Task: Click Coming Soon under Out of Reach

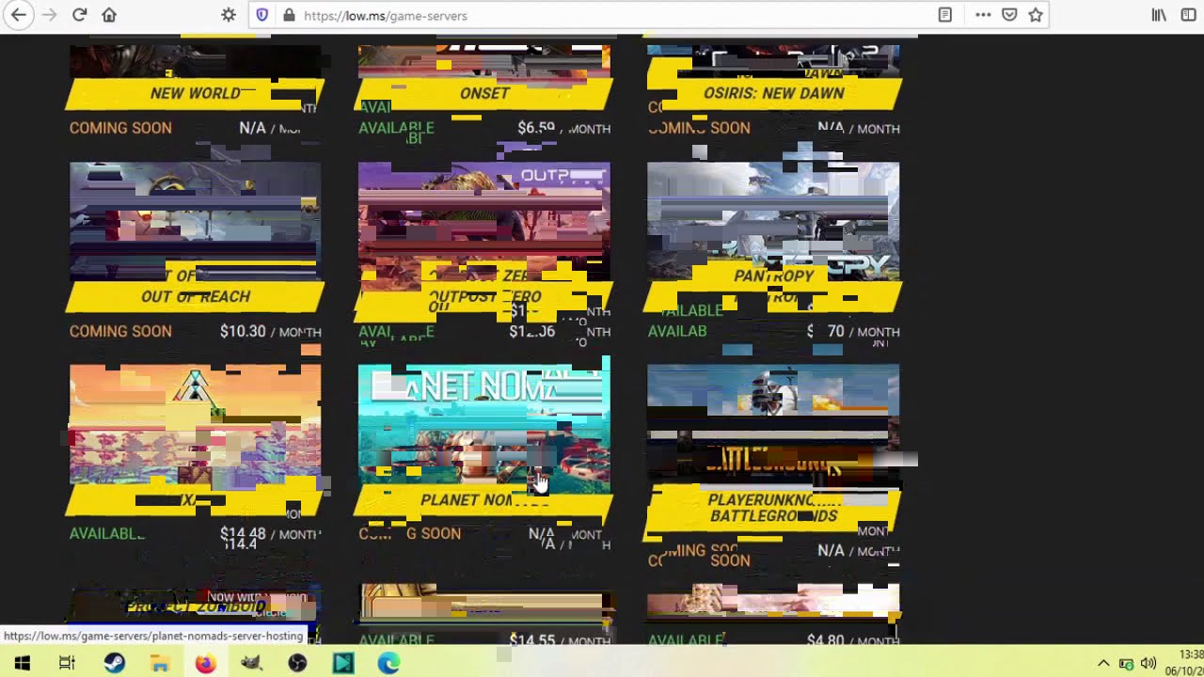Action: pos(120,331)
